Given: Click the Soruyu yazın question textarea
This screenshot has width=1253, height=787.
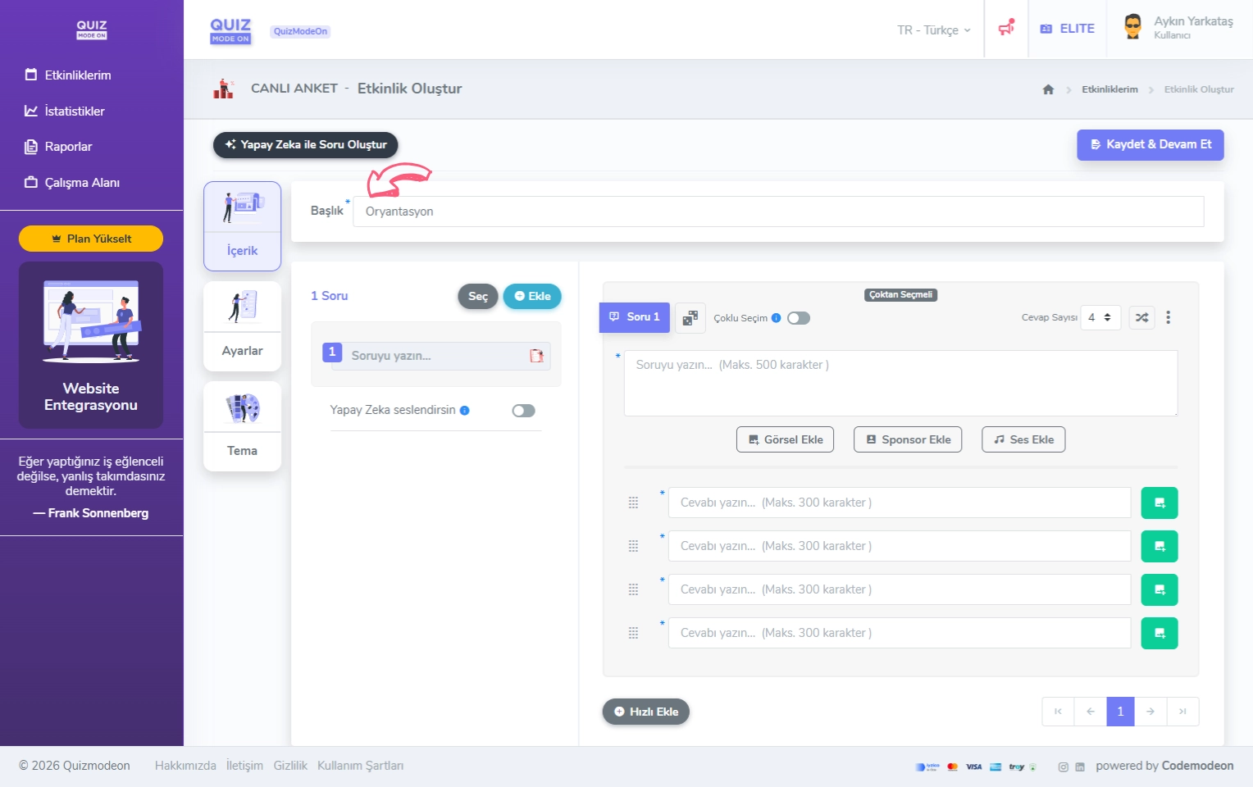Looking at the screenshot, I should point(900,383).
